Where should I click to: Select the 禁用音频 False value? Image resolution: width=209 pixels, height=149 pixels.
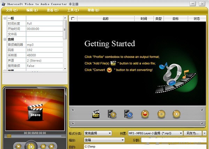tap(44, 66)
